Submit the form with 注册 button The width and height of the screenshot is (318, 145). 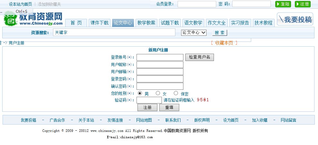tap(147, 108)
